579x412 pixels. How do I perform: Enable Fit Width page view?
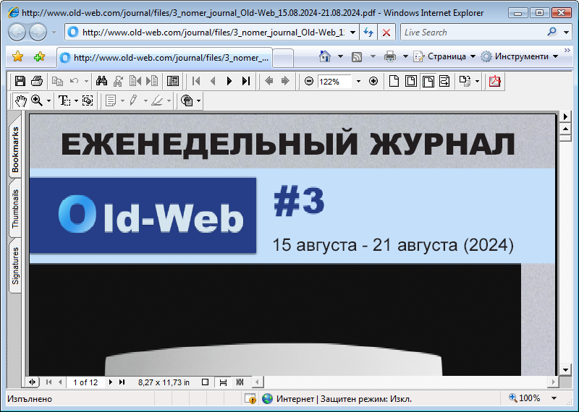point(428,81)
